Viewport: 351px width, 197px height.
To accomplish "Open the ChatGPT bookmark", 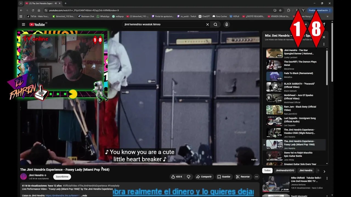I will [x=204, y=16].
